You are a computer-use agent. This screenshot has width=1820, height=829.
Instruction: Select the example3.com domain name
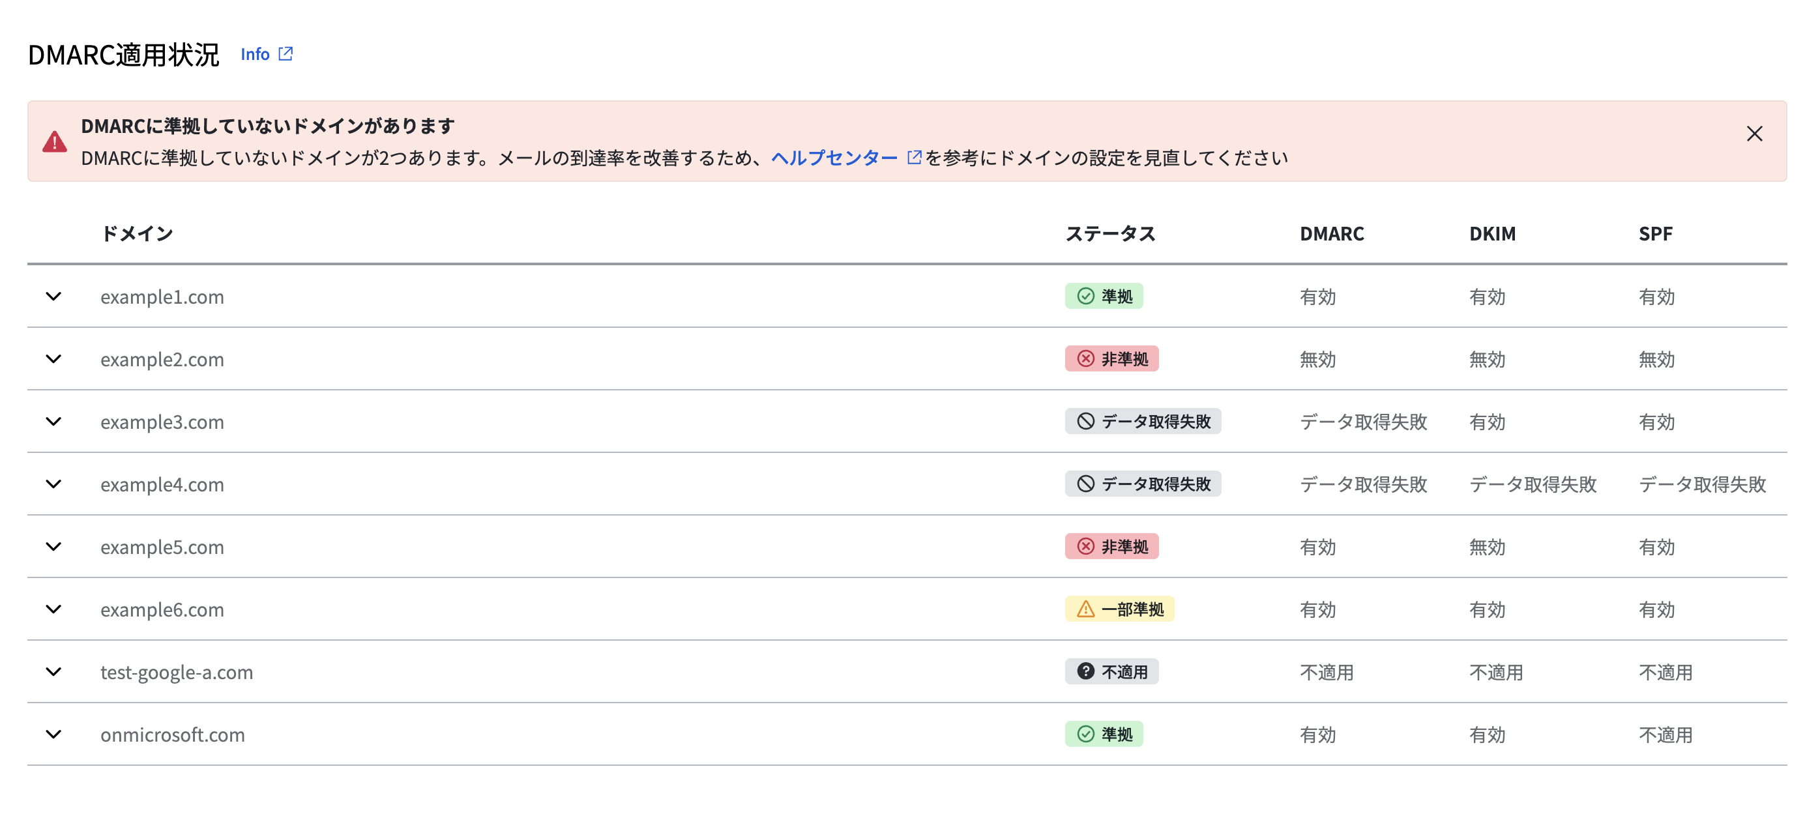coord(162,422)
